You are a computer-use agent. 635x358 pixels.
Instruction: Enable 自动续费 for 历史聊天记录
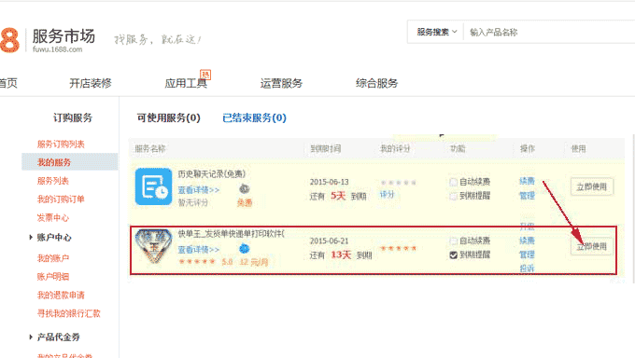click(453, 182)
